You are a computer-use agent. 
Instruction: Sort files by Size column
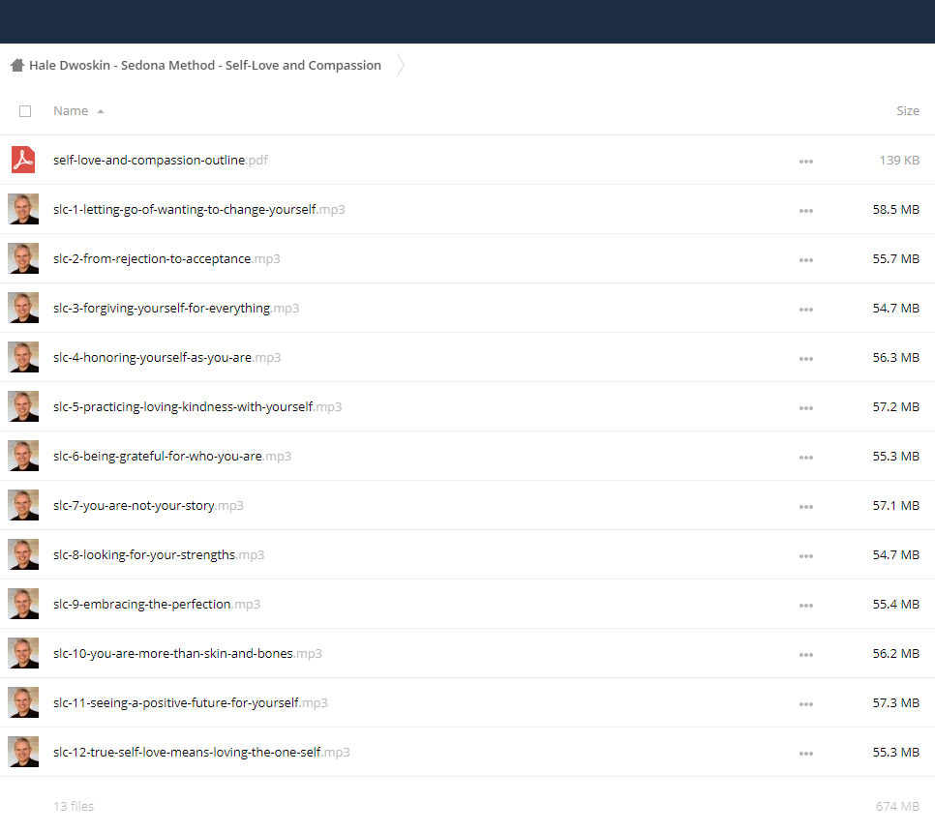[908, 111]
